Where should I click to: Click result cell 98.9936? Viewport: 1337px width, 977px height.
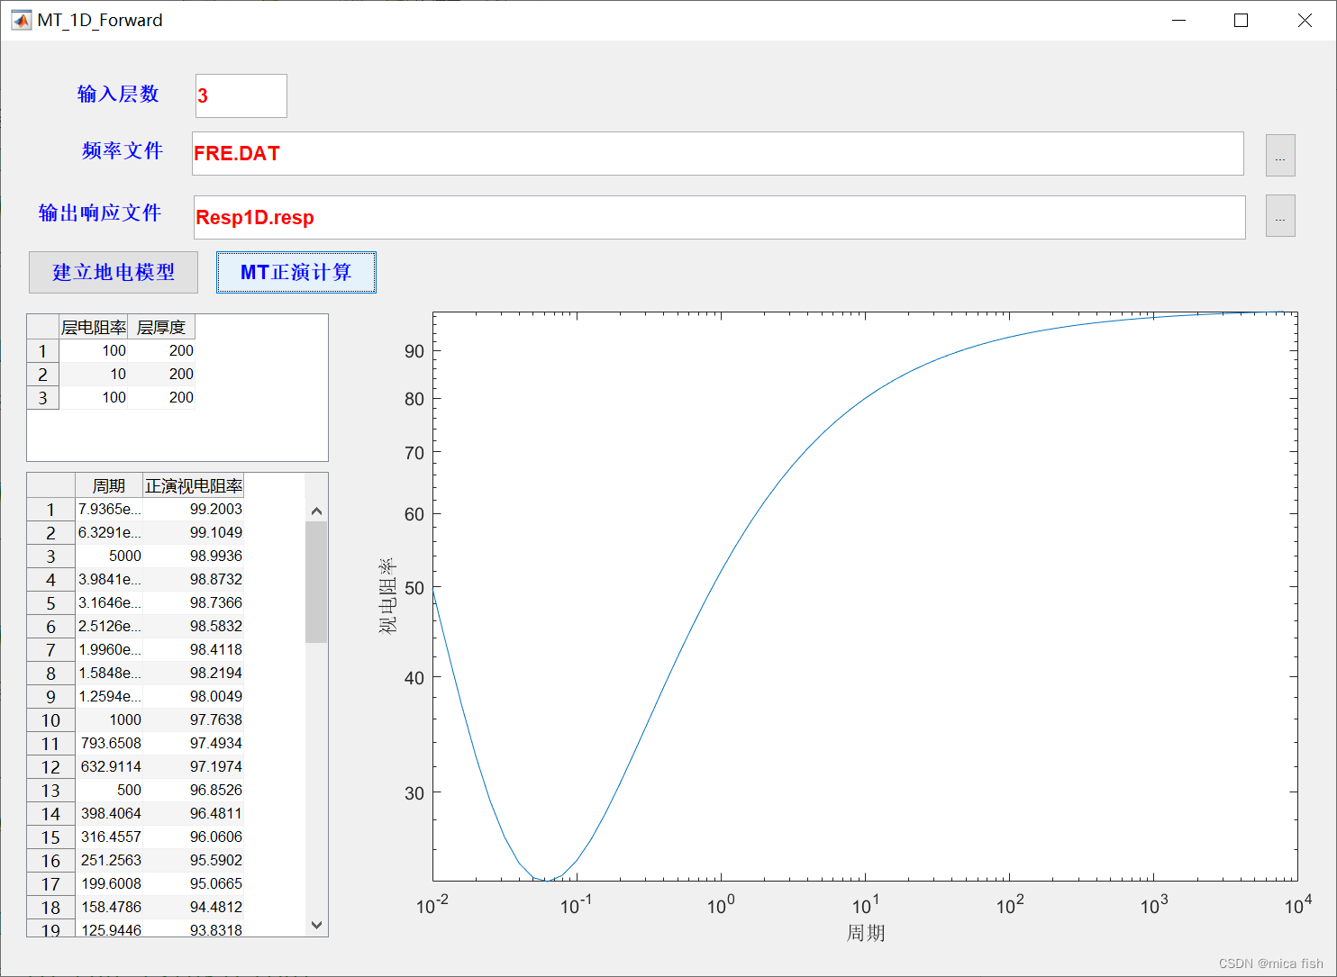point(194,556)
